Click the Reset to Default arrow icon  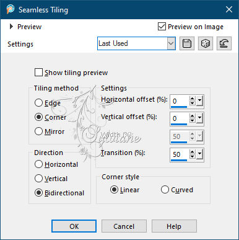tap(224, 43)
